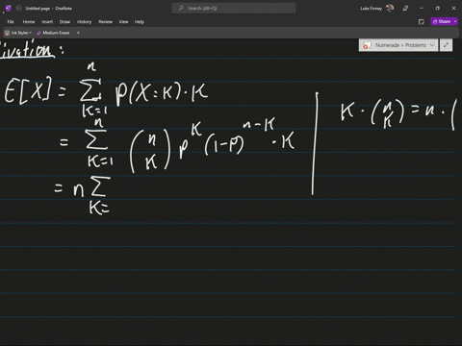
Task: Open the History tab
Action: [x=85, y=22]
